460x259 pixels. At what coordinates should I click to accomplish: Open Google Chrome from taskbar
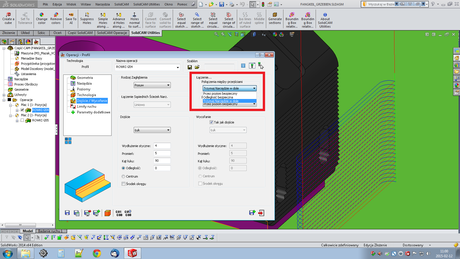(97, 253)
